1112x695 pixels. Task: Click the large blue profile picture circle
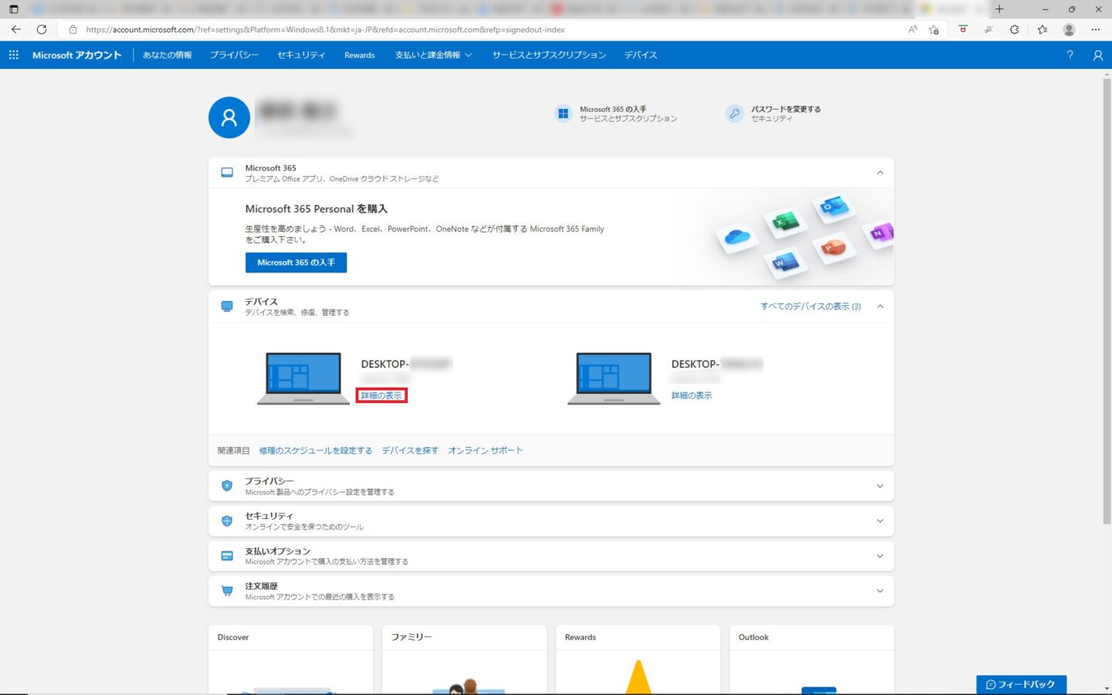[x=229, y=117]
